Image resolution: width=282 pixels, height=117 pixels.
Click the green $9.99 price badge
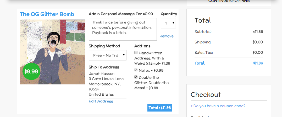click(x=31, y=71)
